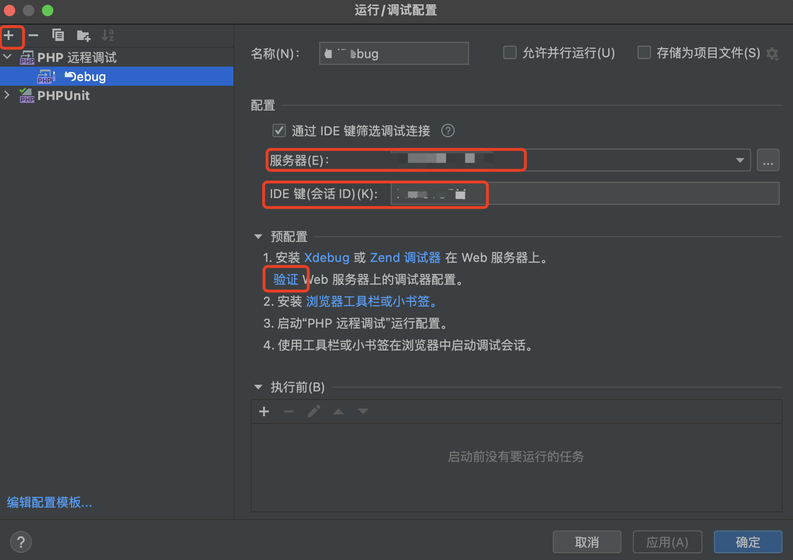Click the IDE 键 session ID field
Viewport: 793px width, 560px height.
(x=585, y=193)
